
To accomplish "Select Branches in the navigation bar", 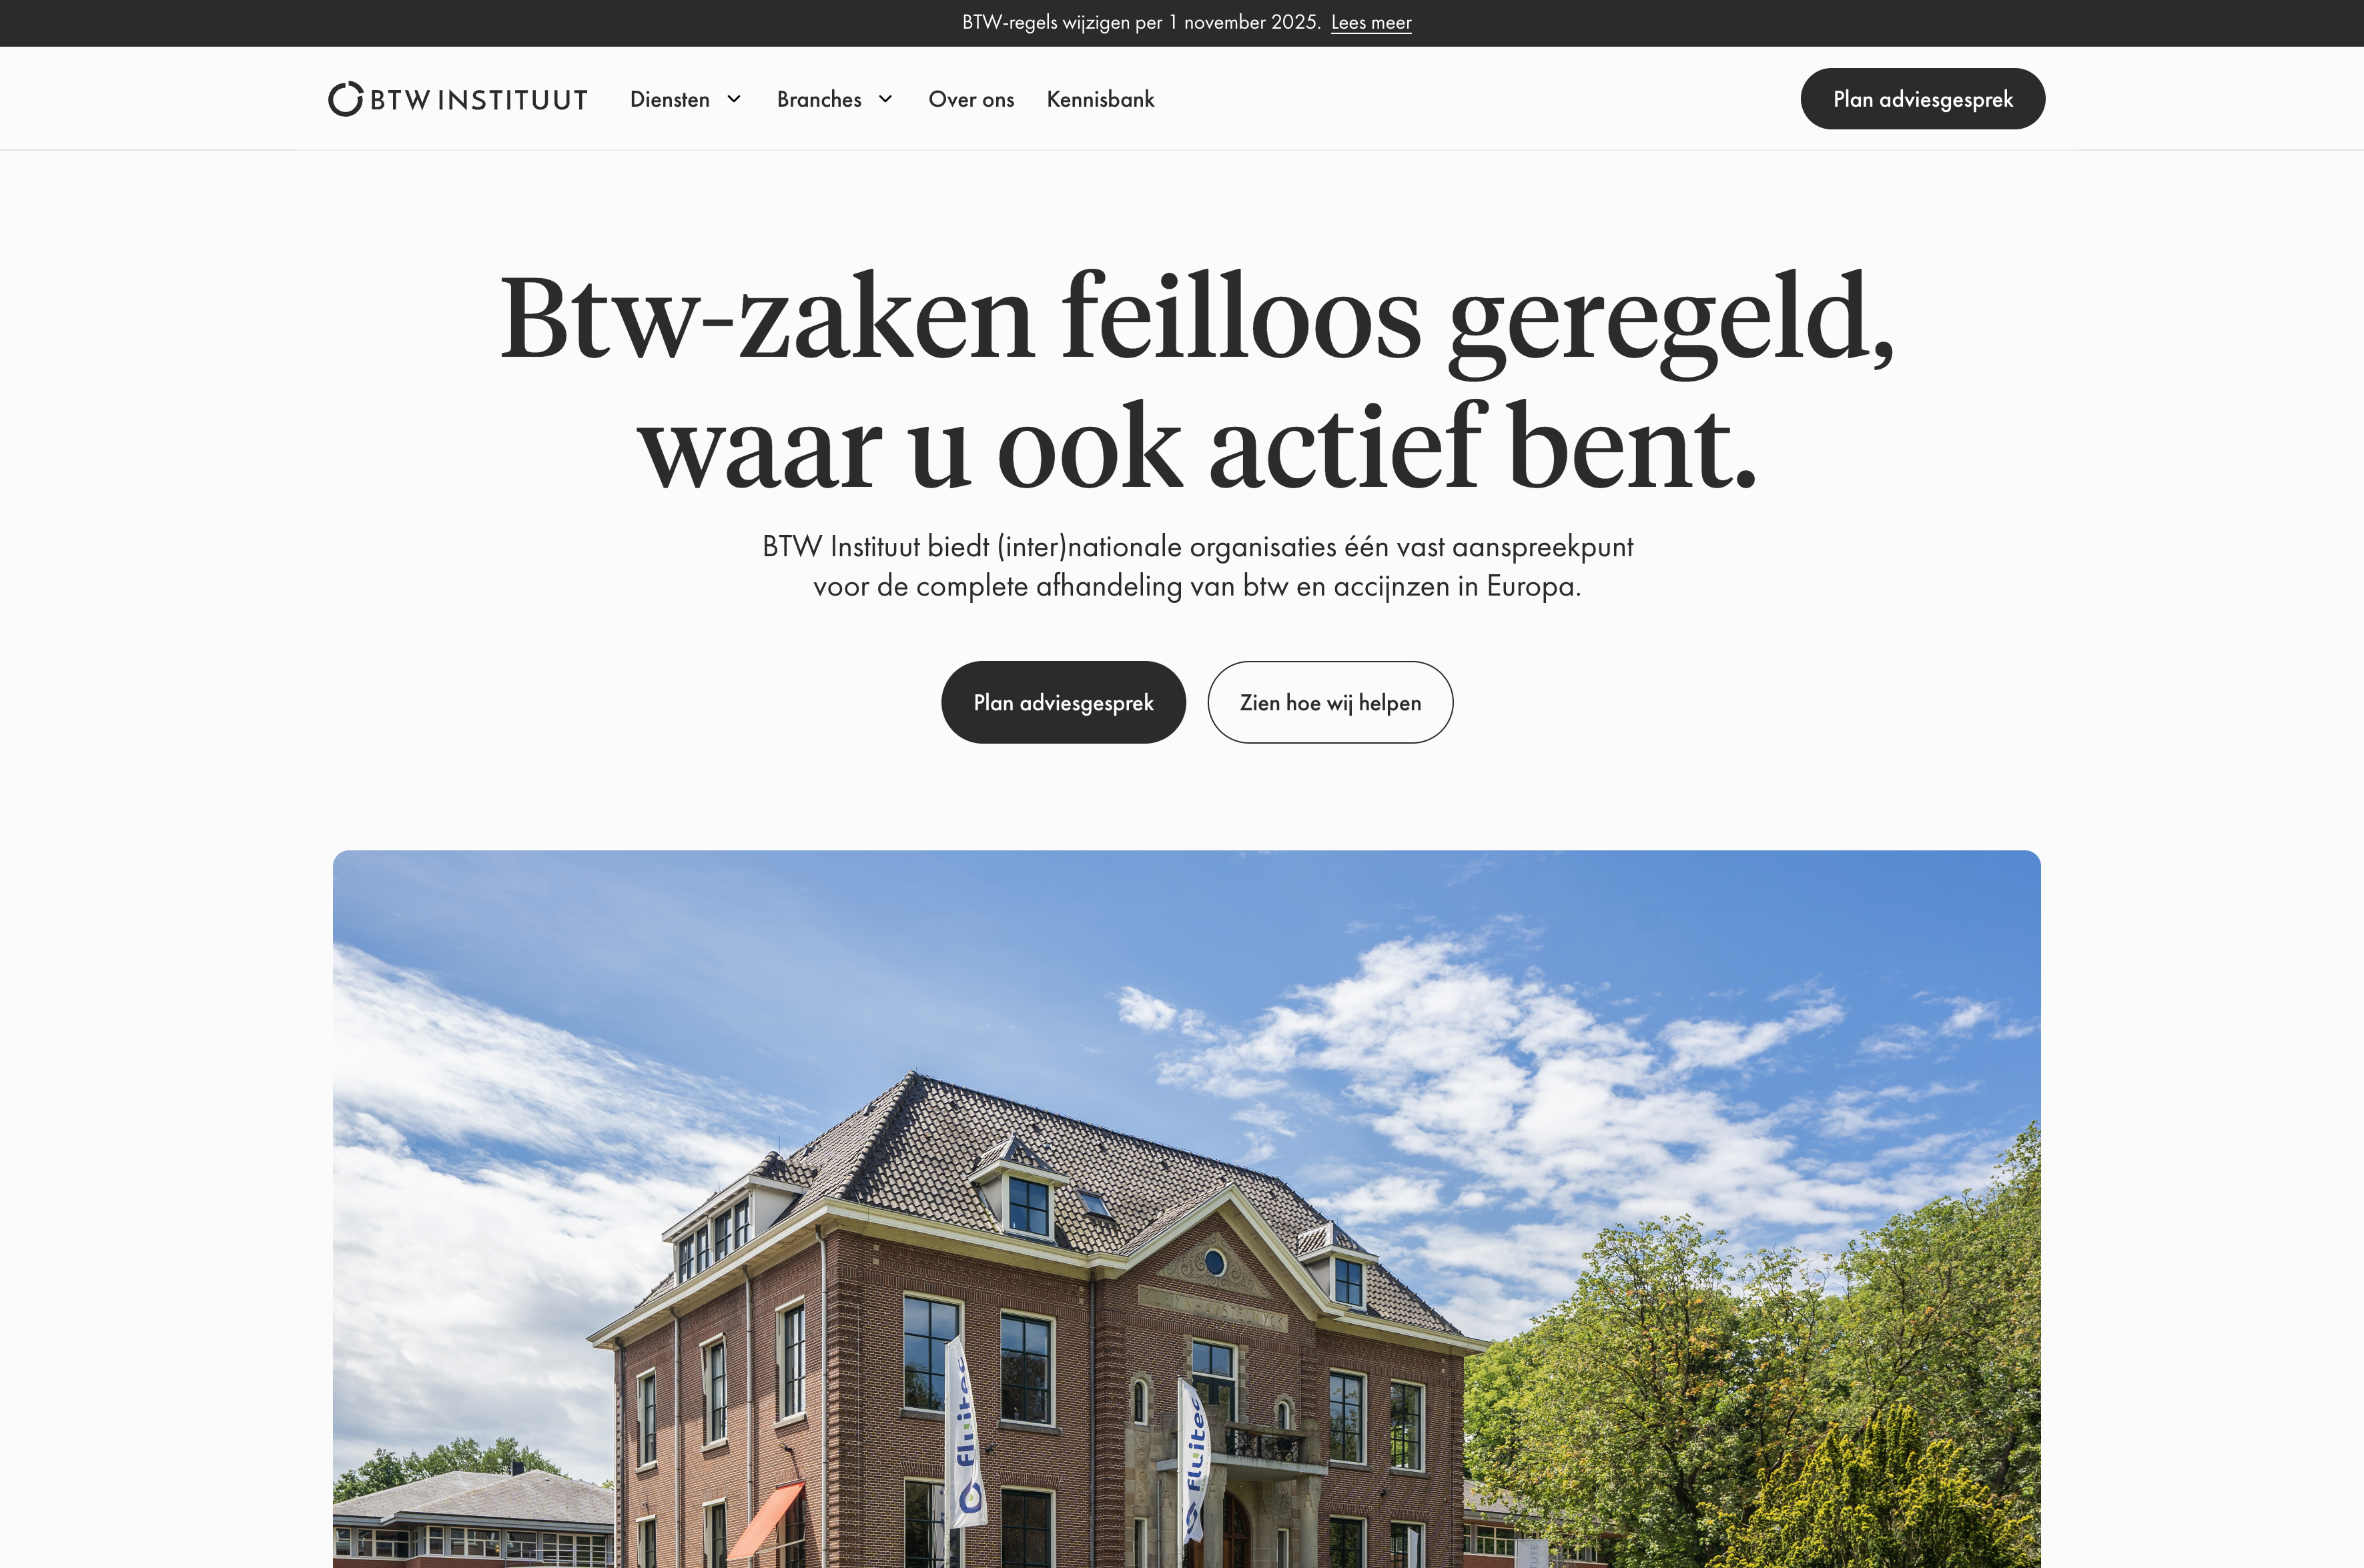I will [819, 99].
